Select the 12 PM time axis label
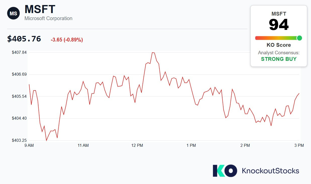 pyautogui.click(x=137, y=145)
